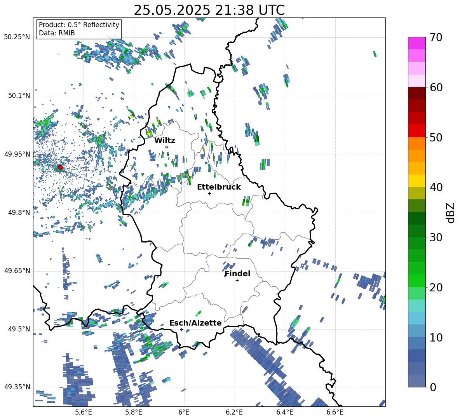Click the 'Esch/Alzette' city label
The image size is (460, 420).
point(195,323)
